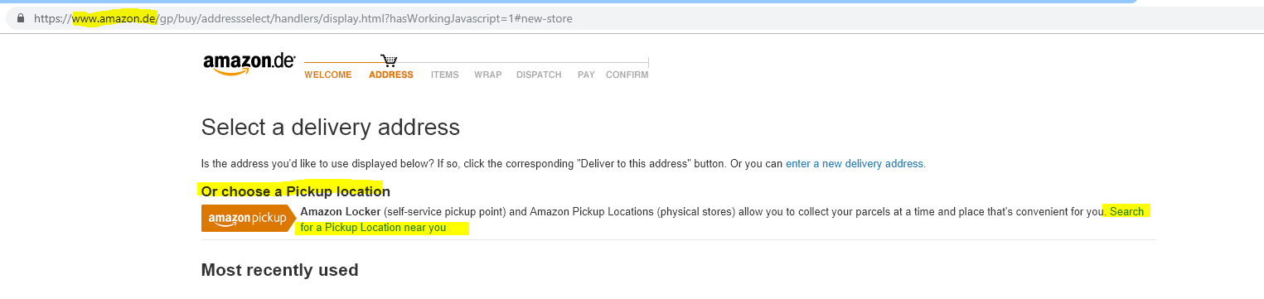Click the highlighted www.amazon.de domain text

click(x=114, y=18)
